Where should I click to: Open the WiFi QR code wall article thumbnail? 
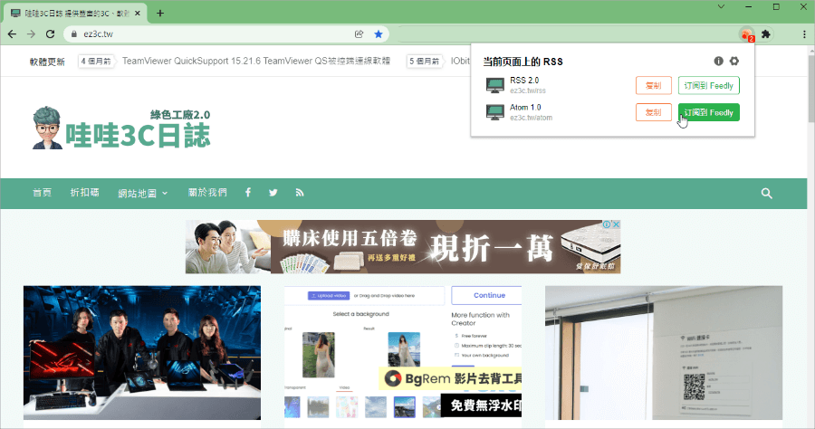664,353
